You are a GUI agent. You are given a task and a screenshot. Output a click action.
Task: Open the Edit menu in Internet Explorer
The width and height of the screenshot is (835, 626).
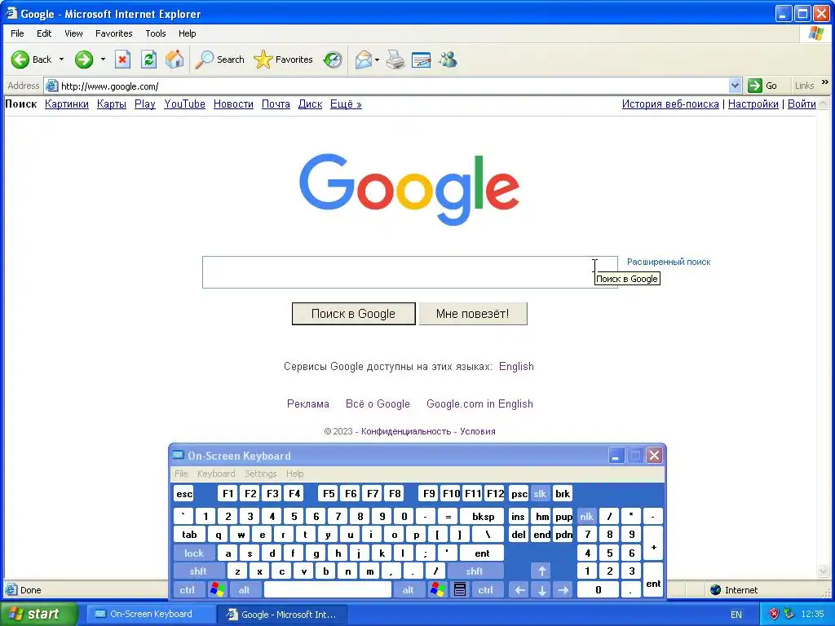44,33
